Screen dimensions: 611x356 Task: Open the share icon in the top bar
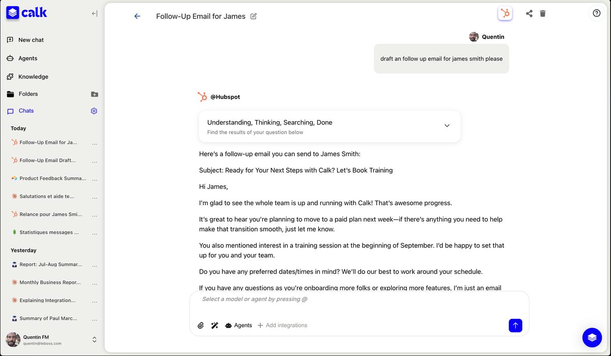point(529,13)
